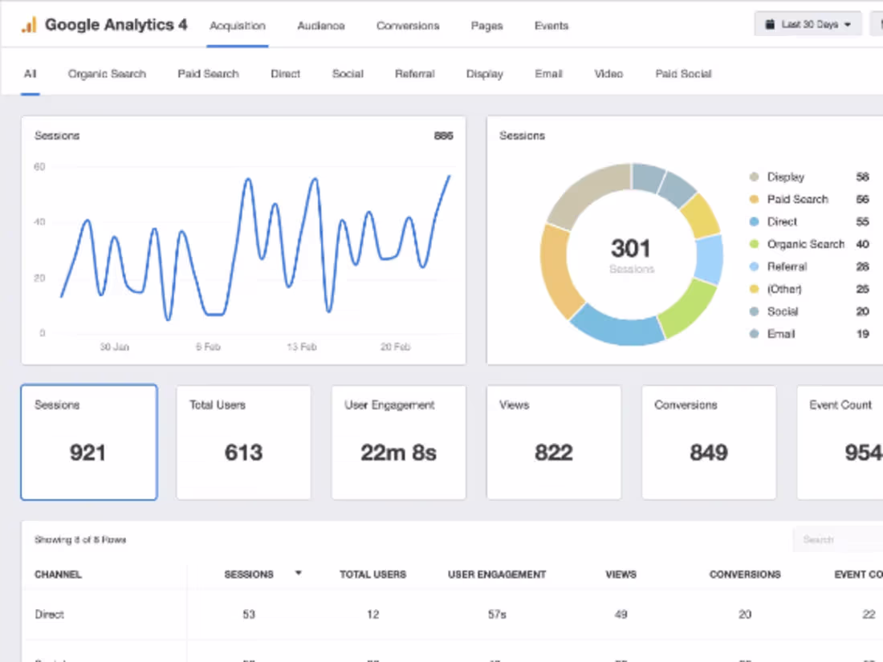This screenshot has width=883, height=662.
Task: Click the Google Analytics 4 bar chart logo
Action: 29,25
